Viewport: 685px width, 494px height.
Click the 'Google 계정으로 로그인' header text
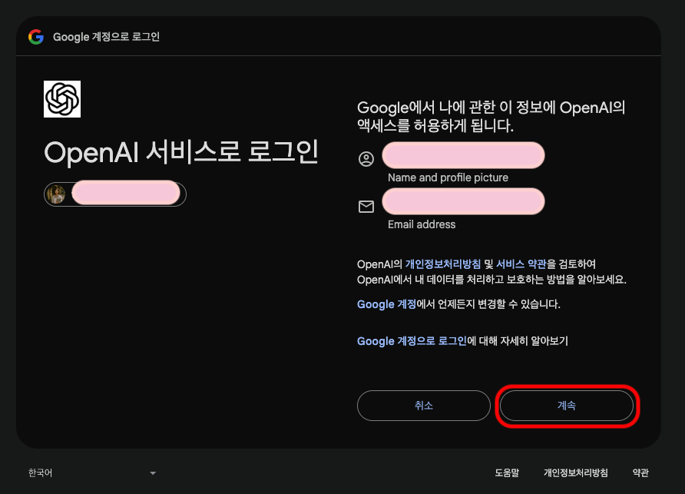[x=106, y=37]
